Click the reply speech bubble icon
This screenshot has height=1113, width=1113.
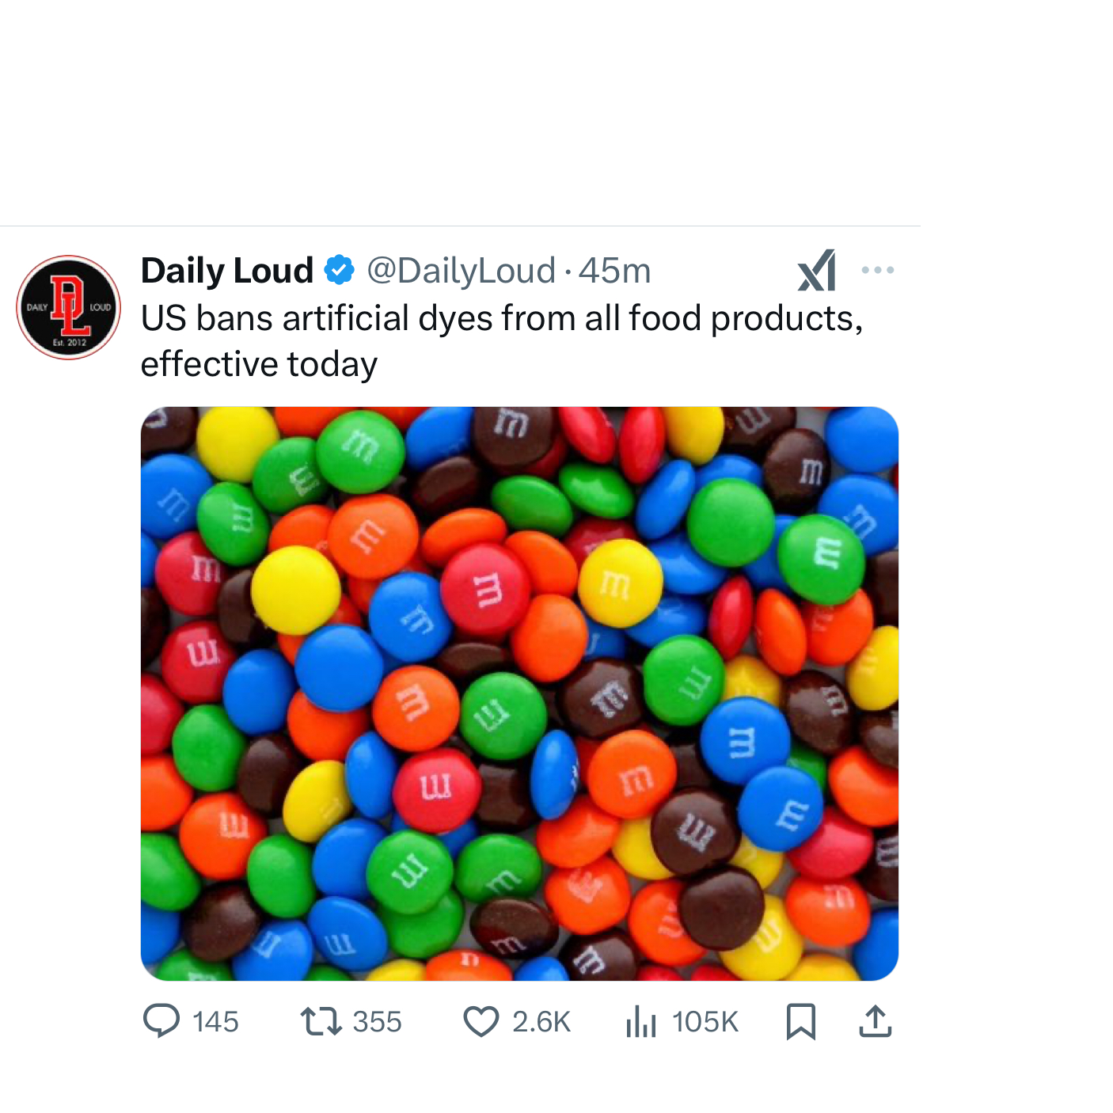161,1020
